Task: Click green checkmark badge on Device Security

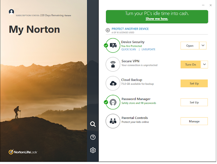Action: click(106, 45)
